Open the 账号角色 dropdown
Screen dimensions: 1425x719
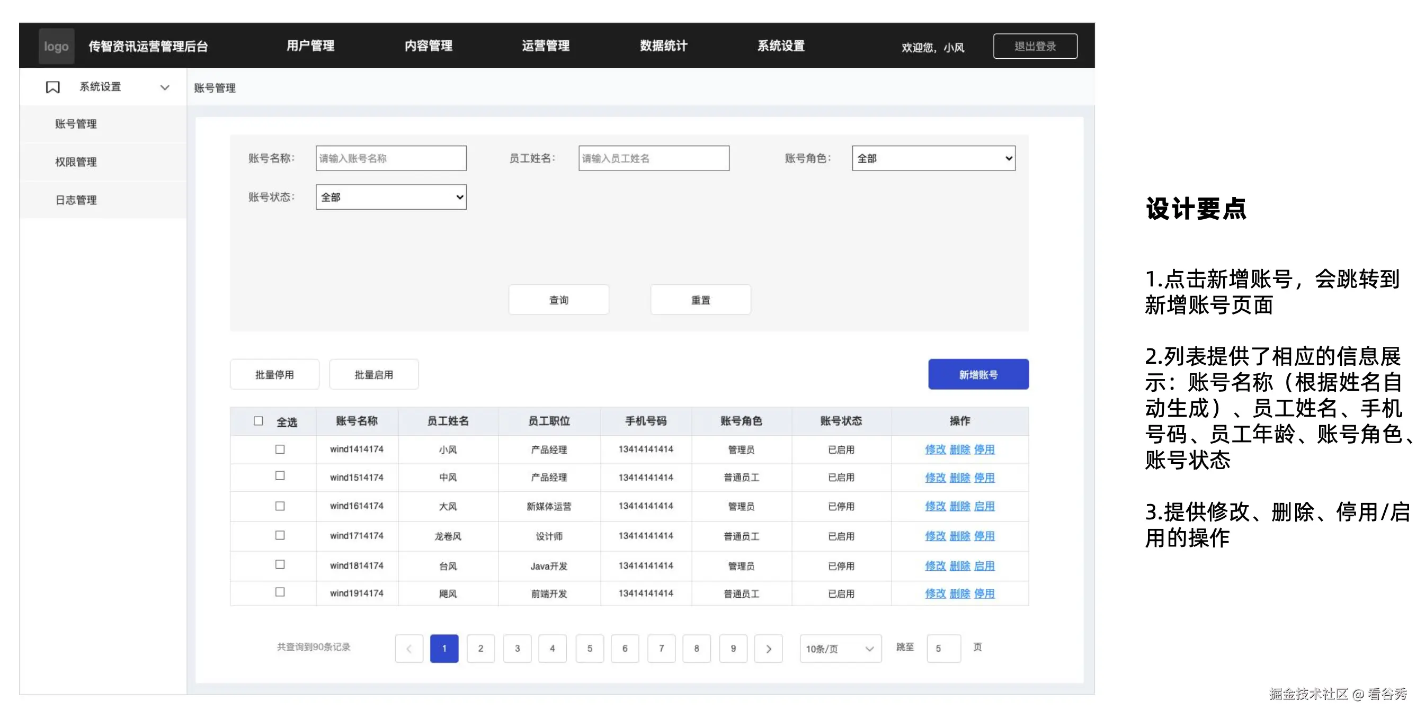point(933,158)
